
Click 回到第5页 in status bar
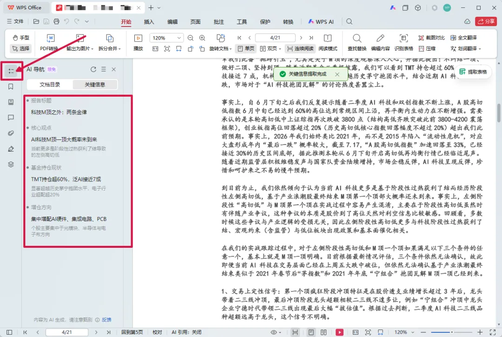(x=132, y=332)
